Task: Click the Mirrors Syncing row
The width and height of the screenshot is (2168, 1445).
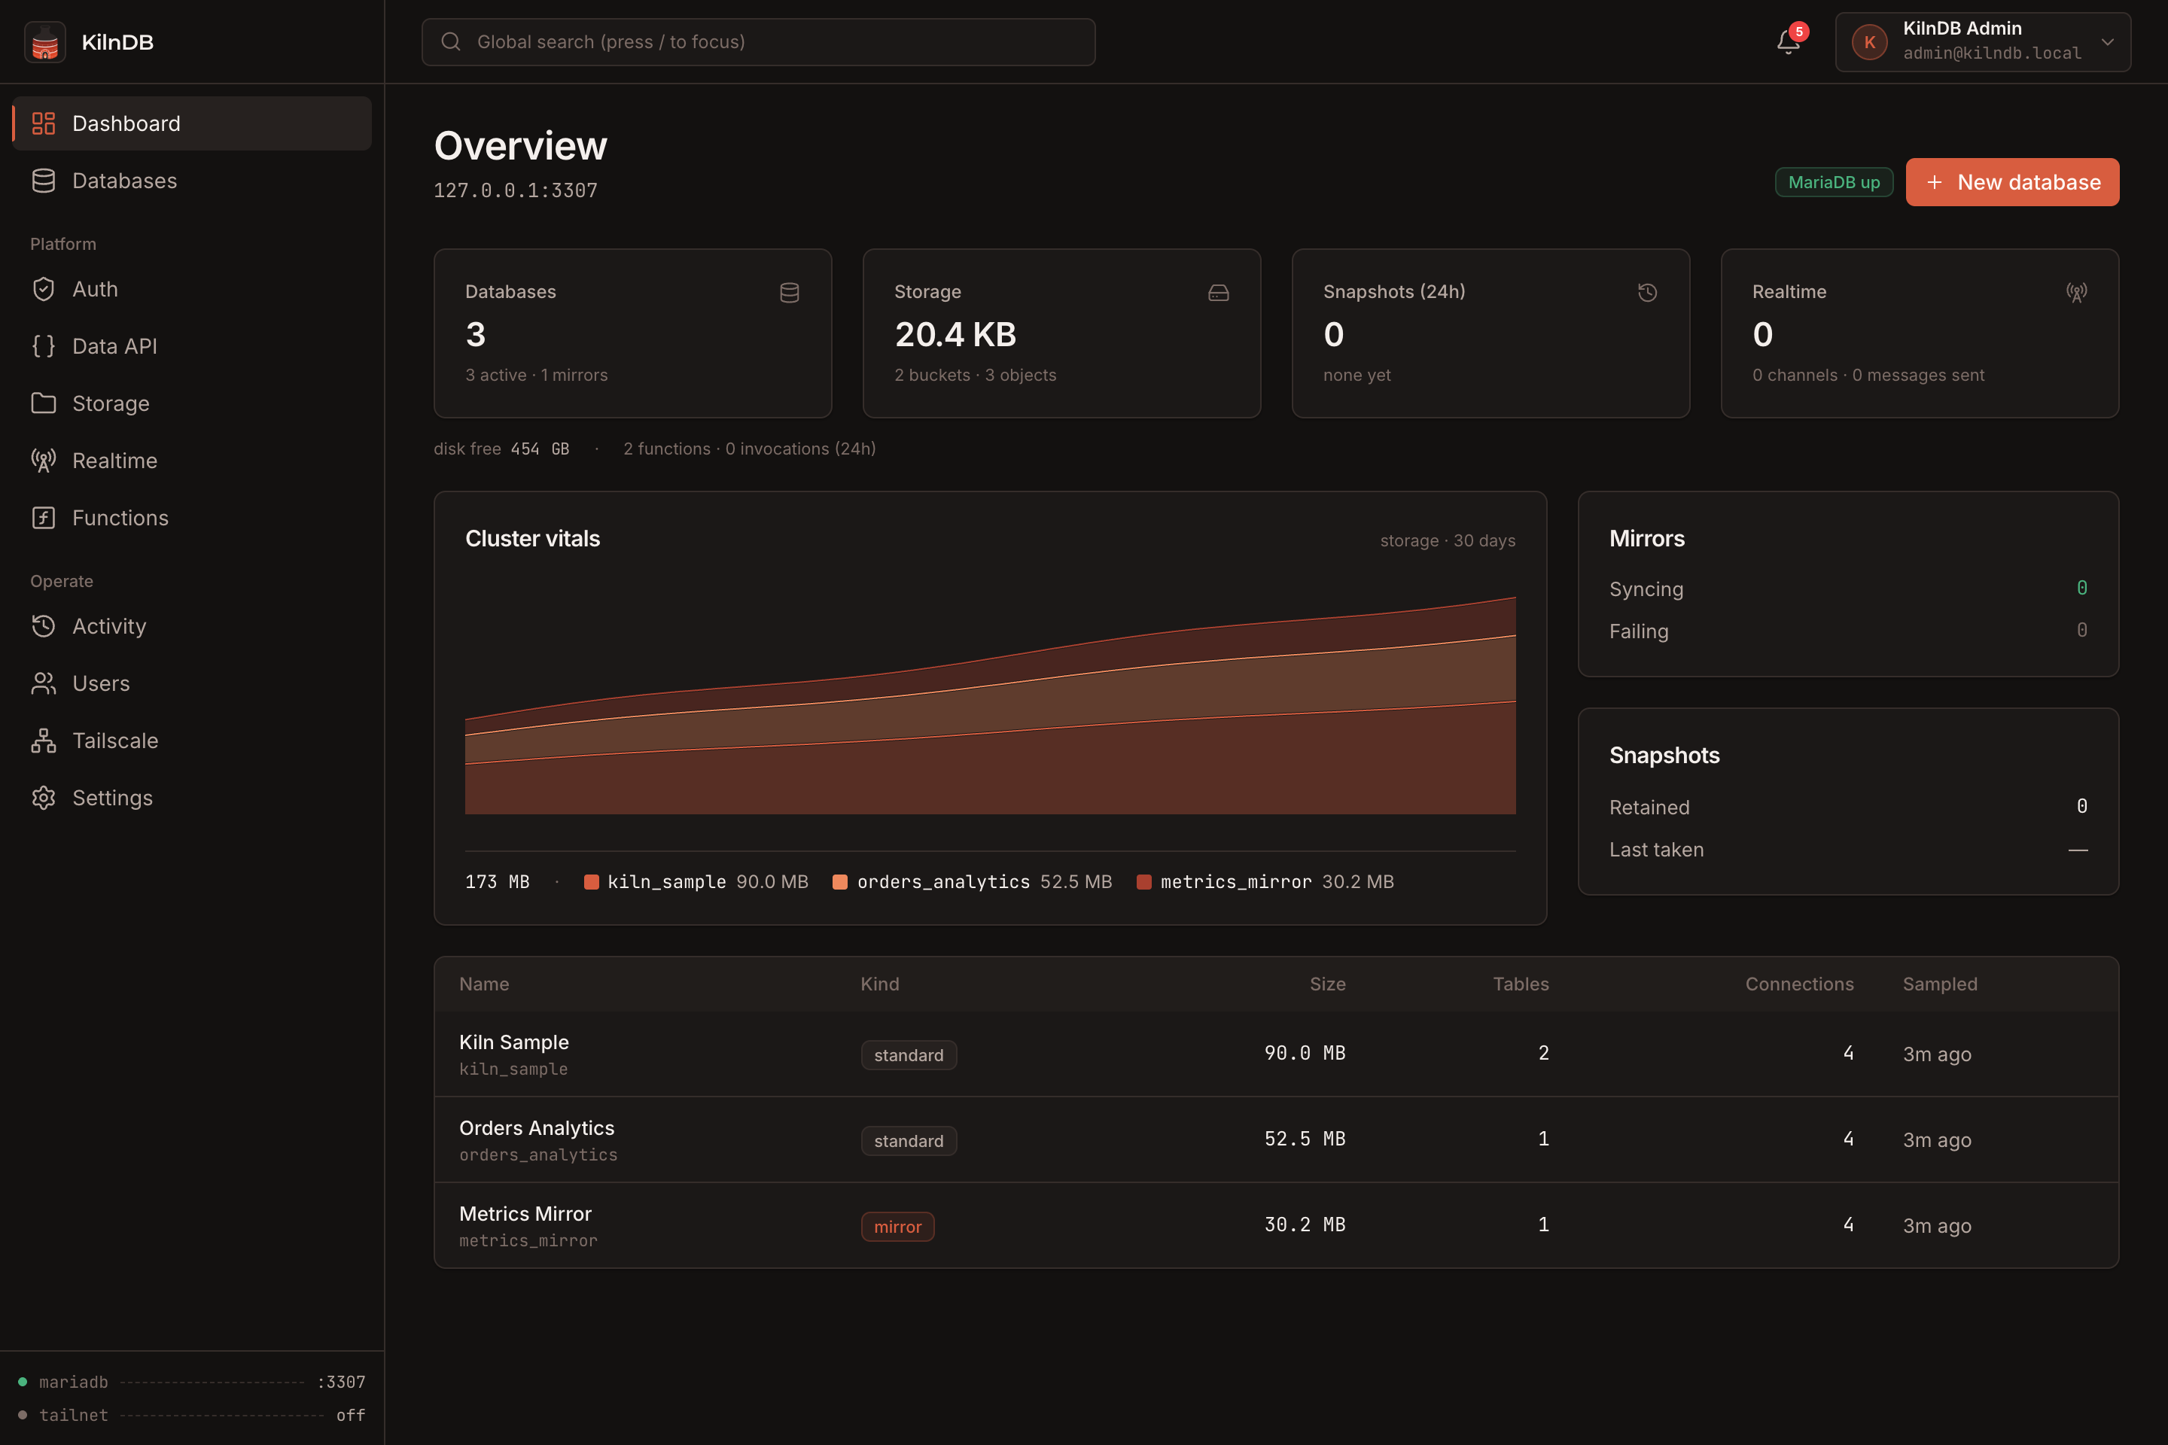Action: click(1848, 589)
